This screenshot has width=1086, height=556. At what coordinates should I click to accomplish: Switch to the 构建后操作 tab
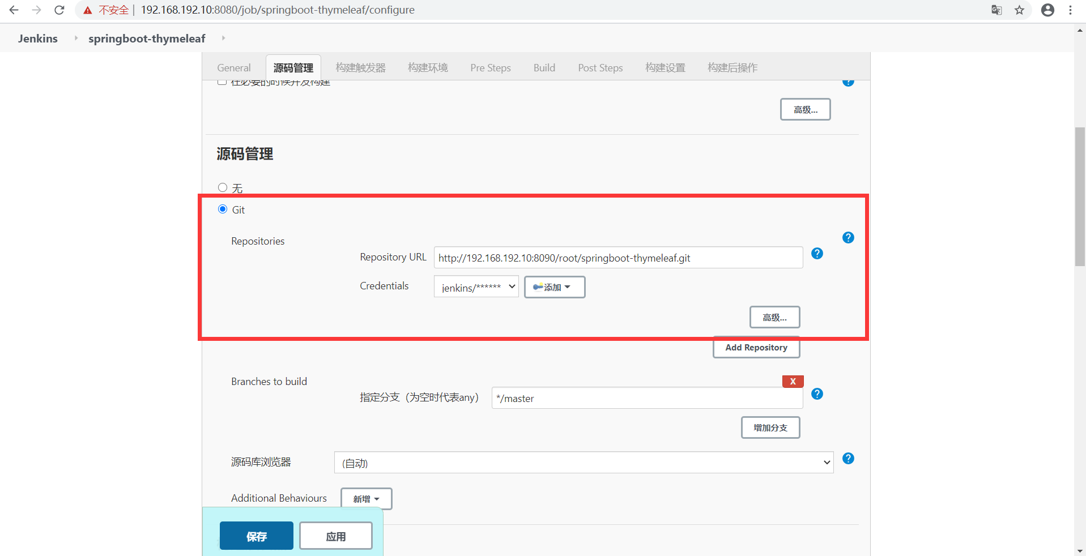732,68
